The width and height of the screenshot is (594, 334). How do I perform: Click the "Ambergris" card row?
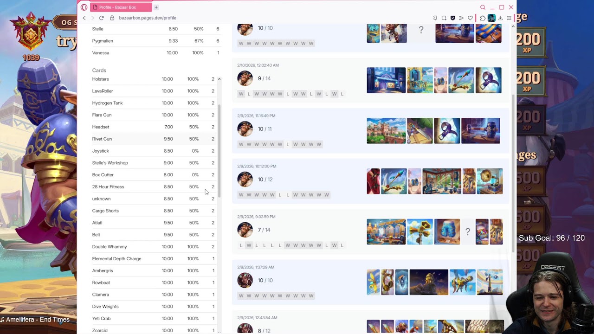pos(154,271)
